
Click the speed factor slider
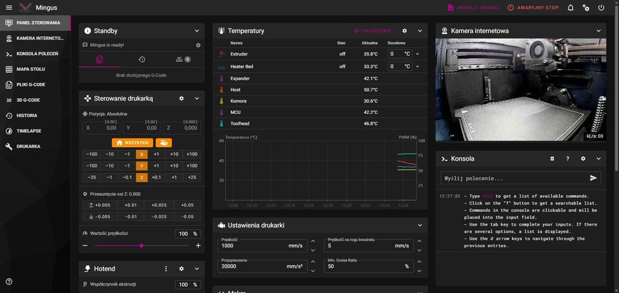click(141, 245)
